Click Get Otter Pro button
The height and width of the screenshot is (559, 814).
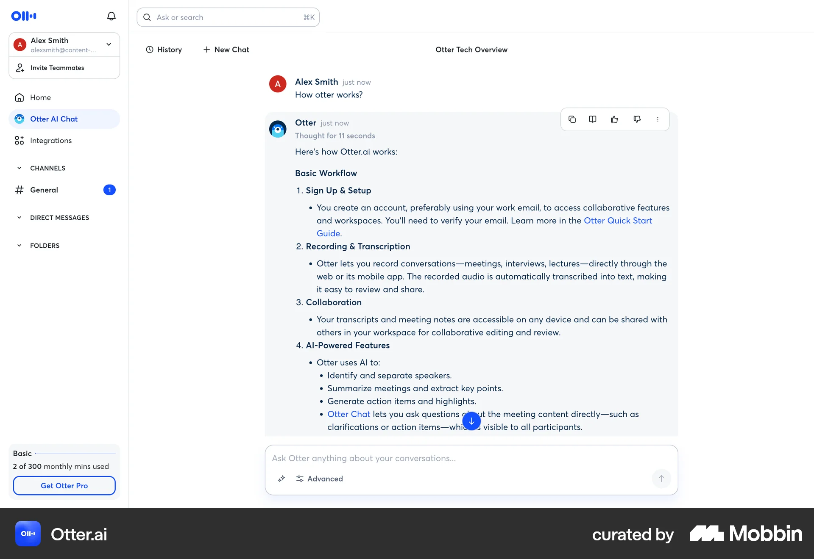click(x=64, y=486)
